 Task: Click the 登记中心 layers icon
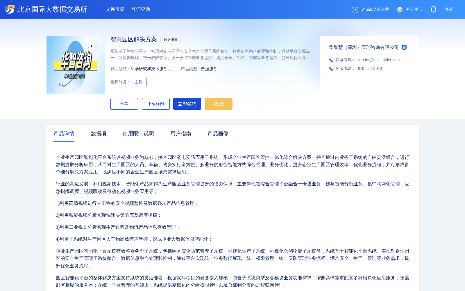point(400,10)
